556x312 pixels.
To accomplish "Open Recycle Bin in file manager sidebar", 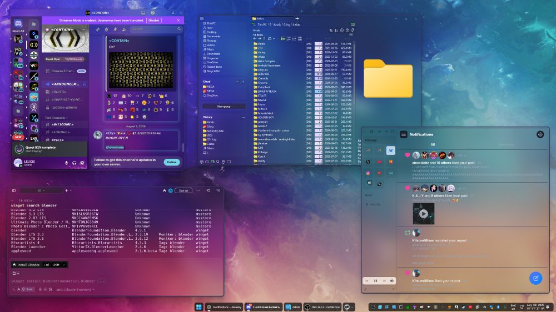I will [x=213, y=71].
